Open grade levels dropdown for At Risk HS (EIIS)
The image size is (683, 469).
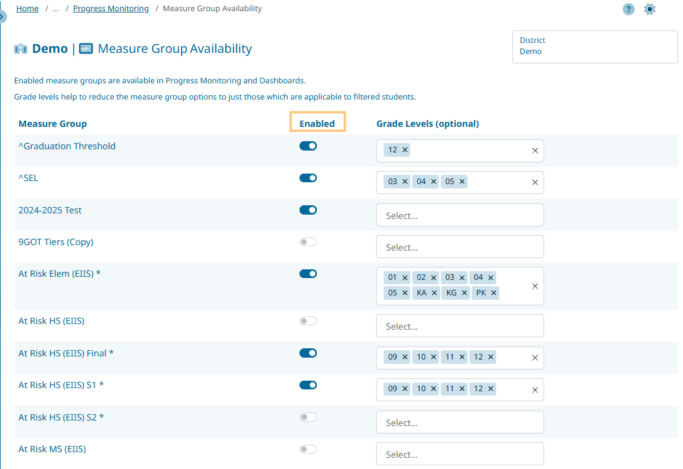(459, 326)
